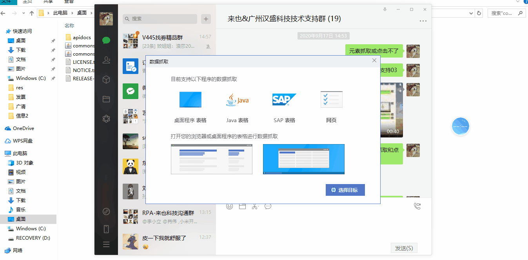Open the Files folder icon in WeChat sidebar
The width and height of the screenshot is (528, 260).
click(106, 99)
